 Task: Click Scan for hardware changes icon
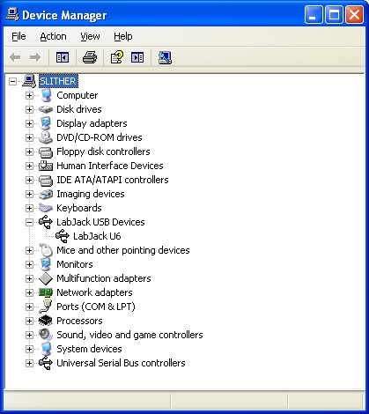coord(165,57)
